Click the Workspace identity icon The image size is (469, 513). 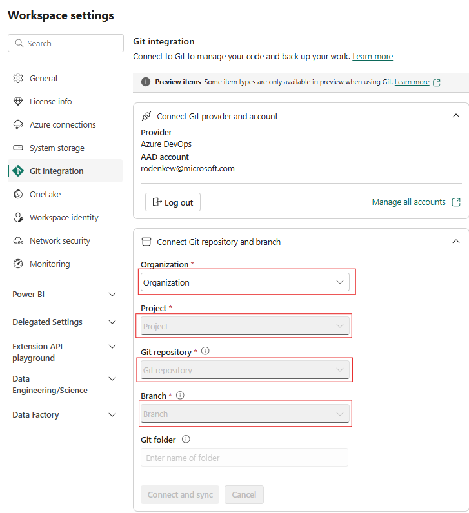(18, 217)
